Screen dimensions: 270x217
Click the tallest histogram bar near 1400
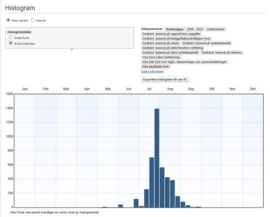pyautogui.click(x=157, y=158)
